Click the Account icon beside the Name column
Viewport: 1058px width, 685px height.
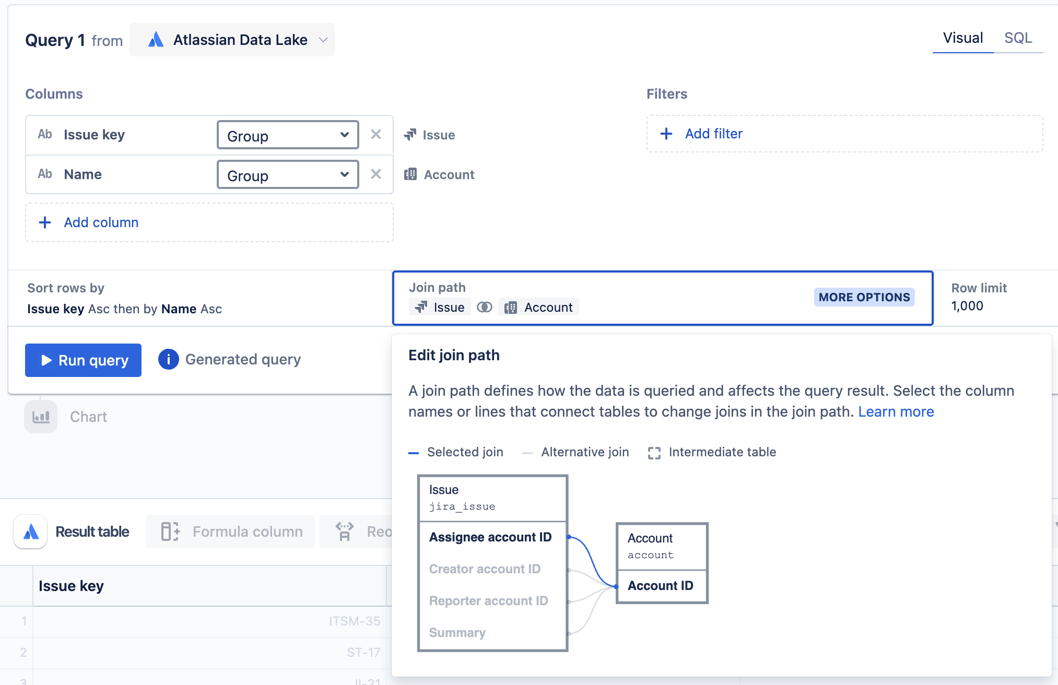pos(411,174)
